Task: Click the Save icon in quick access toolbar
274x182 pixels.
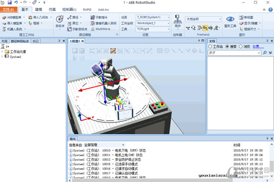Action: pyautogui.click(x=9, y=2)
